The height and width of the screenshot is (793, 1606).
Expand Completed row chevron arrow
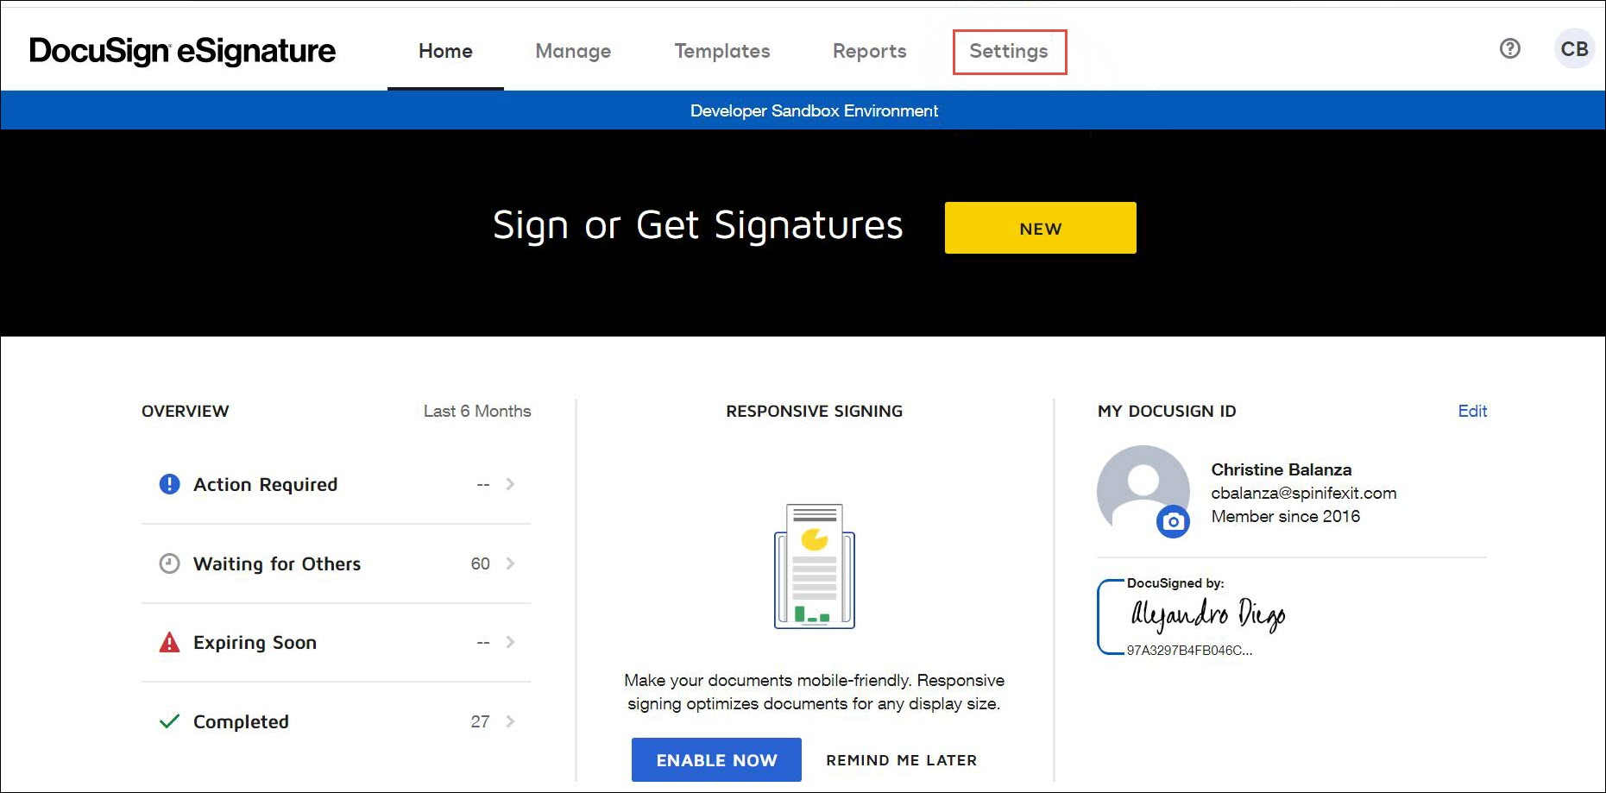[510, 721]
